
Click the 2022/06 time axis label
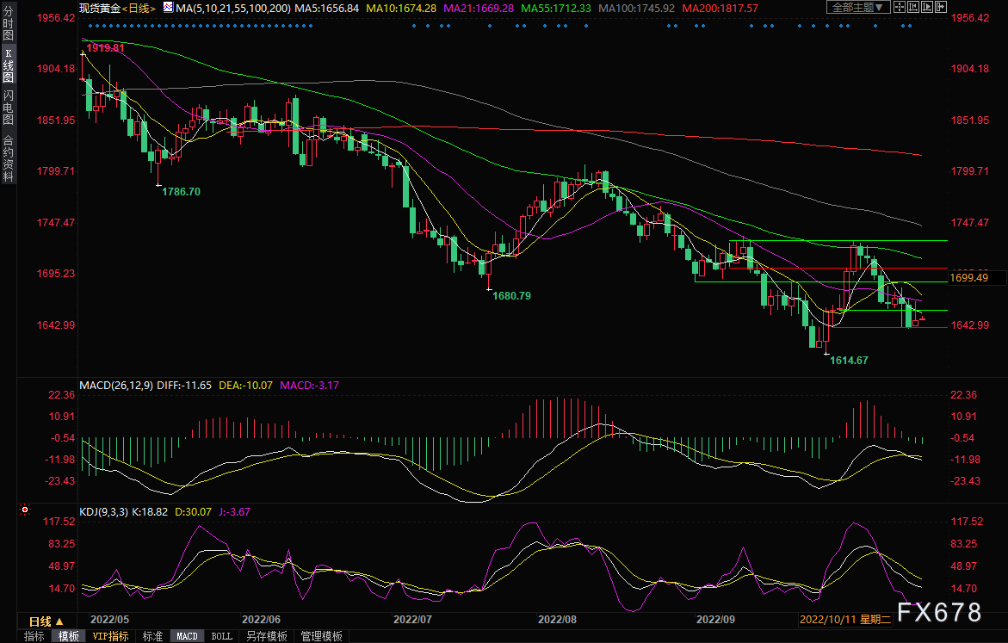click(261, 620)
